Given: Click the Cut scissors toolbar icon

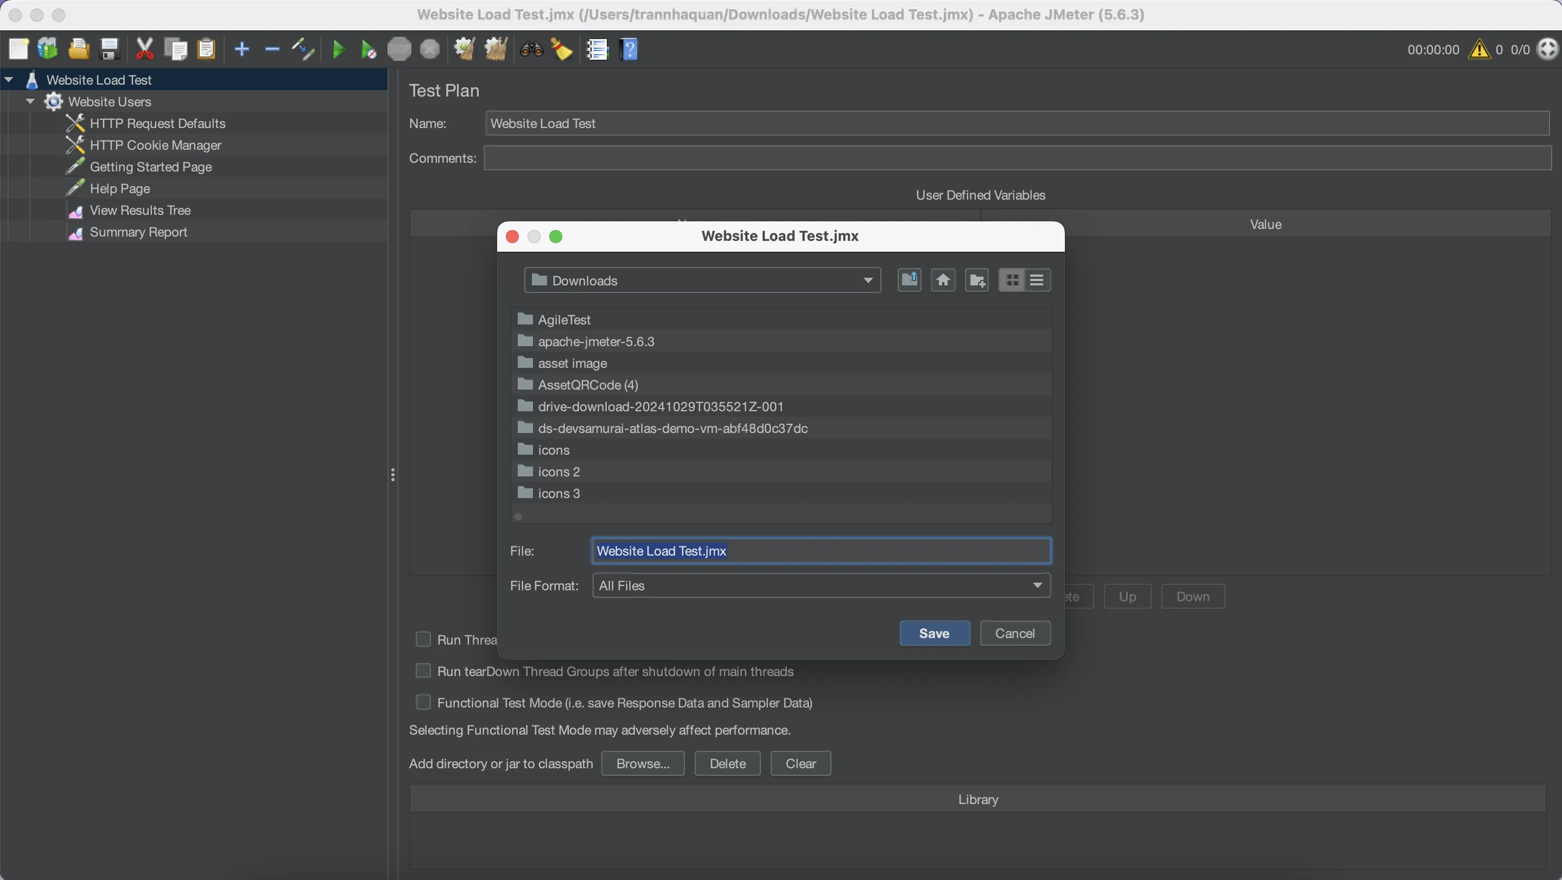Looking at the screenshot, I should coord(144,49).
